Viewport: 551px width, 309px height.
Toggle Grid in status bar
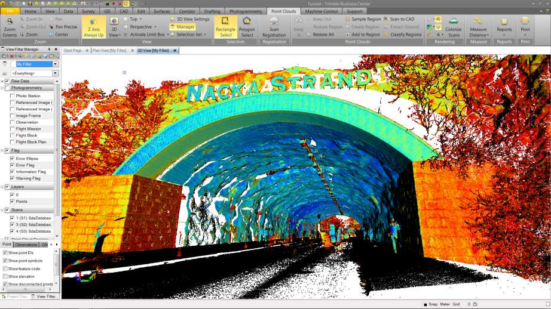click(456, 304)
